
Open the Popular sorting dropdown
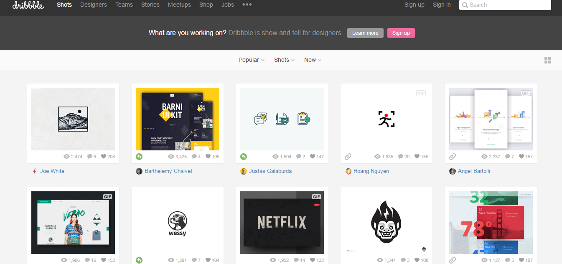[251, 60]
